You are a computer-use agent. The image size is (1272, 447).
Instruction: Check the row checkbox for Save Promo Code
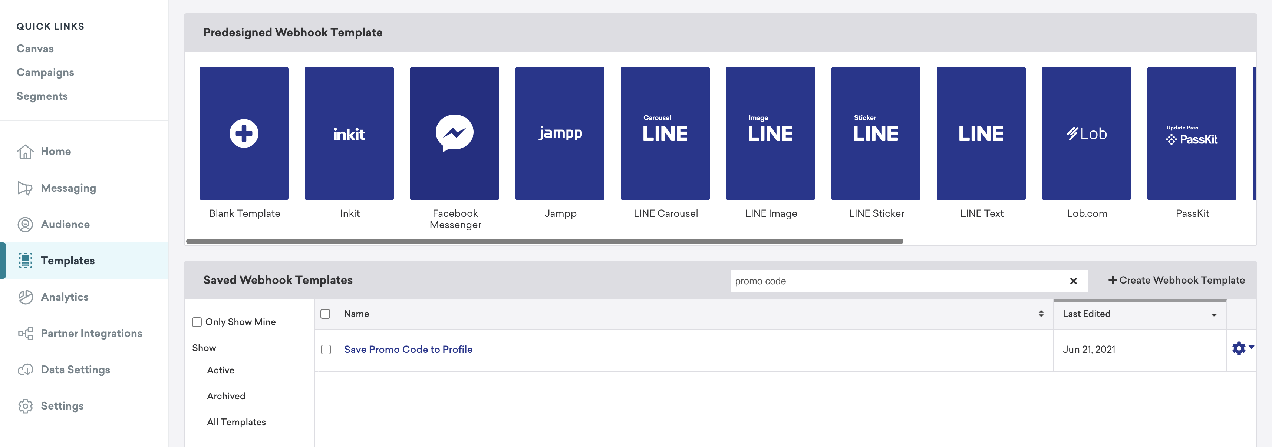tap(325, 349)
